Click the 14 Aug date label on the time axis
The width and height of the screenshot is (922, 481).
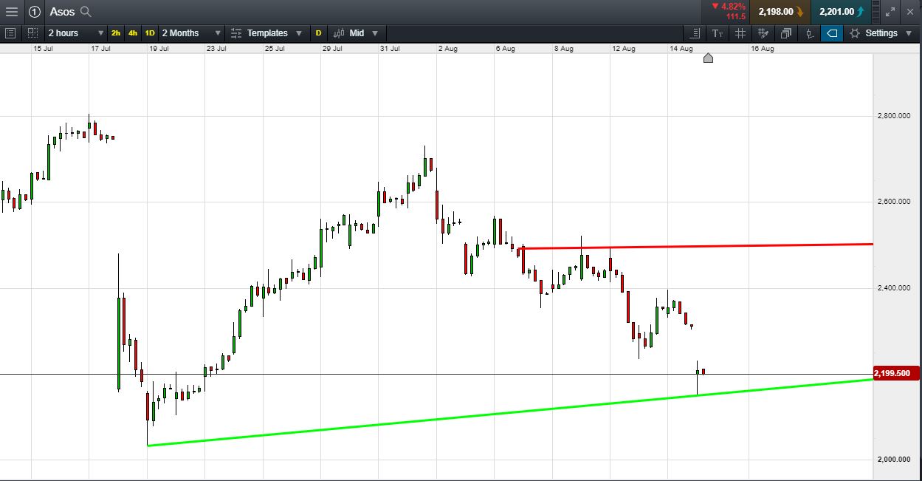point(681,49)
